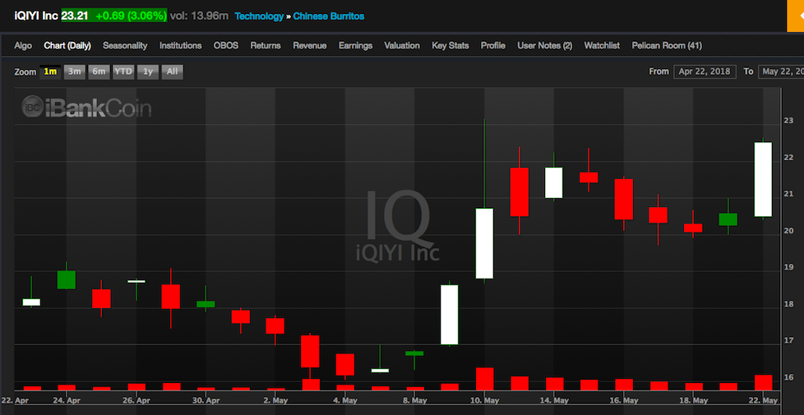Click the 23.21 price value
The width and height of the screenshot is (804, 415).
tap(74, 16)
